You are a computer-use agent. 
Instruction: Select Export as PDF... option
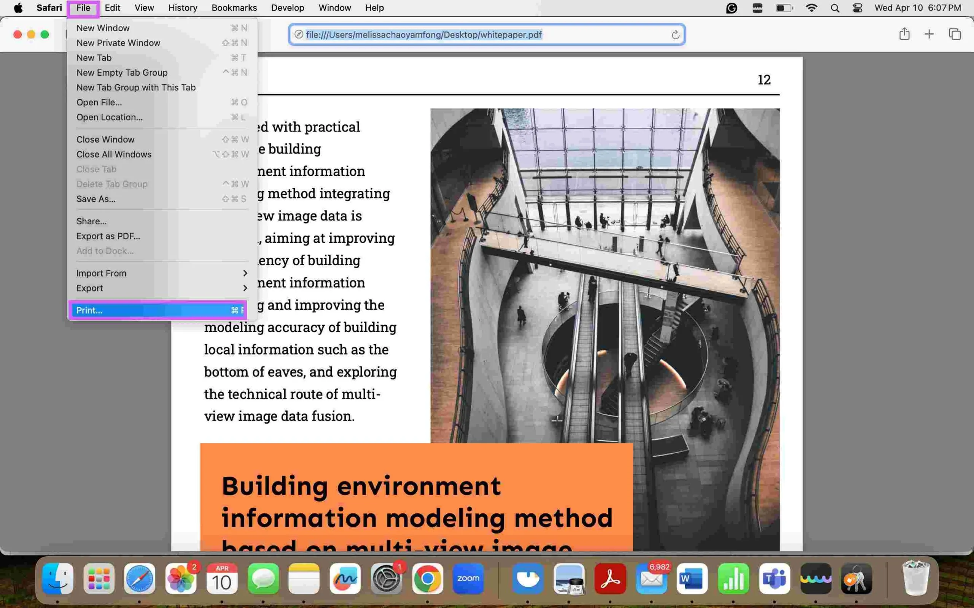pos(108,235)
